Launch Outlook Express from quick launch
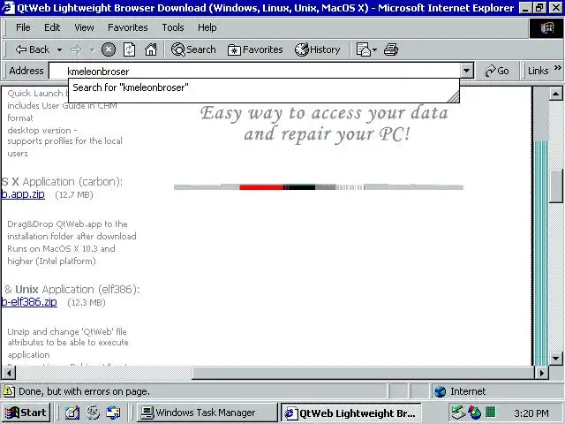The width and height of the screenshot is (565, 424). point(113,413)
